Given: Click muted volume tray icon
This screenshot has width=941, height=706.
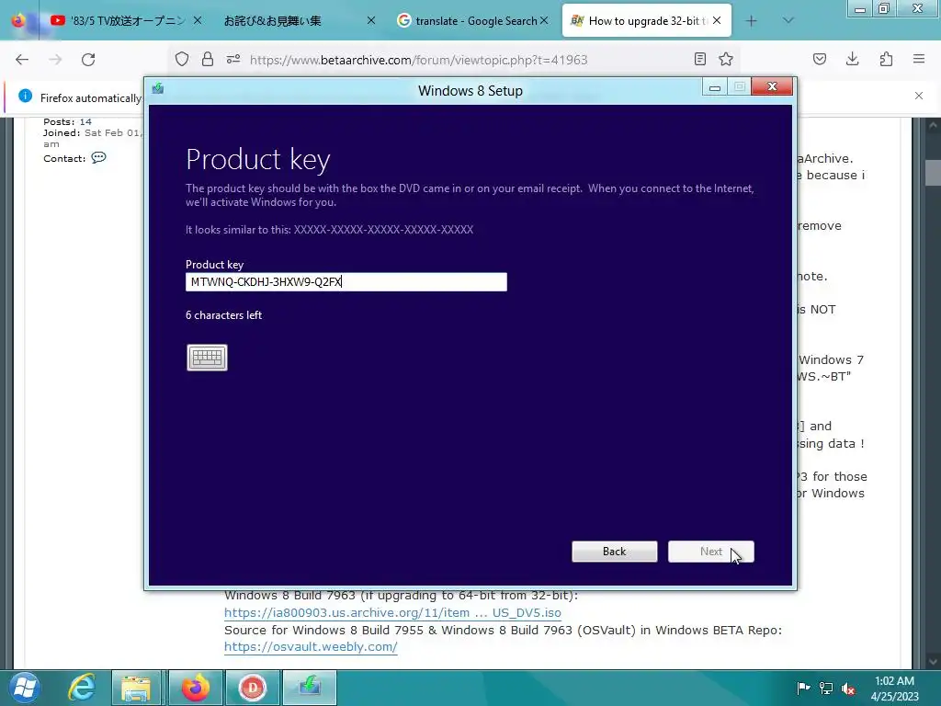Looking at the screenshot, I should coord(848,688).
